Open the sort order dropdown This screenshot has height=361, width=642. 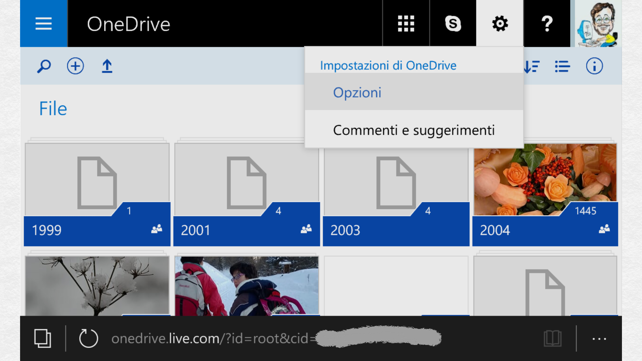[532, 67]
